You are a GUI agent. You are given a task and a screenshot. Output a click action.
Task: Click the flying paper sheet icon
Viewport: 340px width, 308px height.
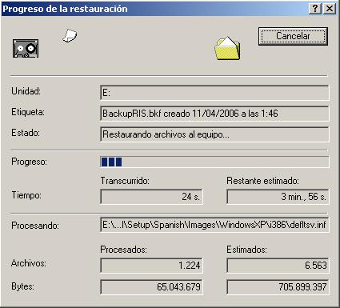click(70, 36)
